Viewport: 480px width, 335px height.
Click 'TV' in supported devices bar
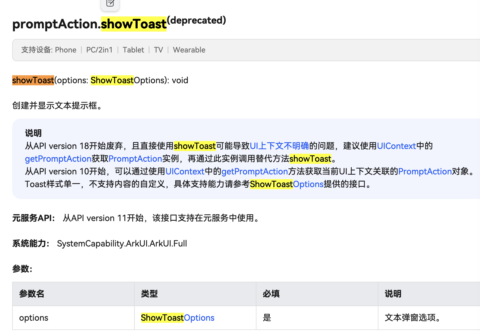(x=158, y=50)
